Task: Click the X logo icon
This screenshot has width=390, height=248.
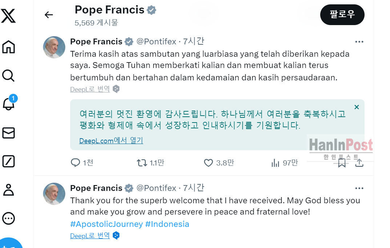Action: pyautogui.click(x=8, y=16)
